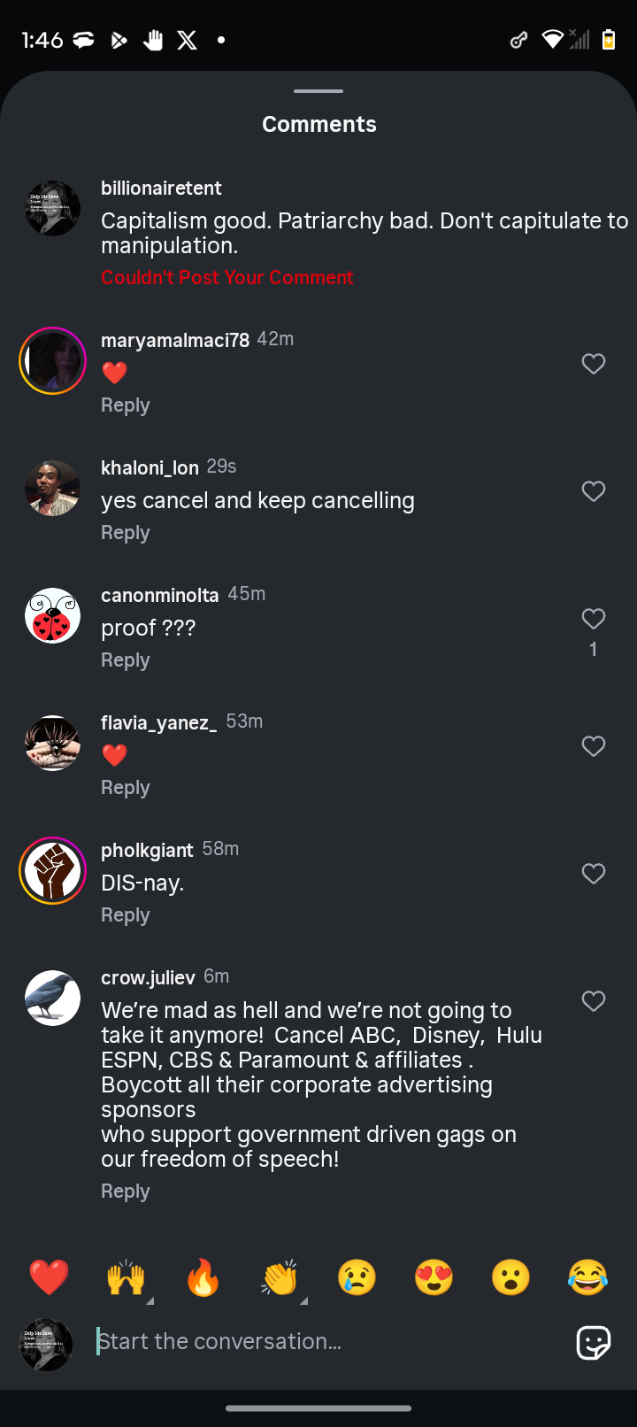Tap 'Couldn't Post Your Comment' error
Viewport: 637px width, 1427px height.
[x=227, y=278]
